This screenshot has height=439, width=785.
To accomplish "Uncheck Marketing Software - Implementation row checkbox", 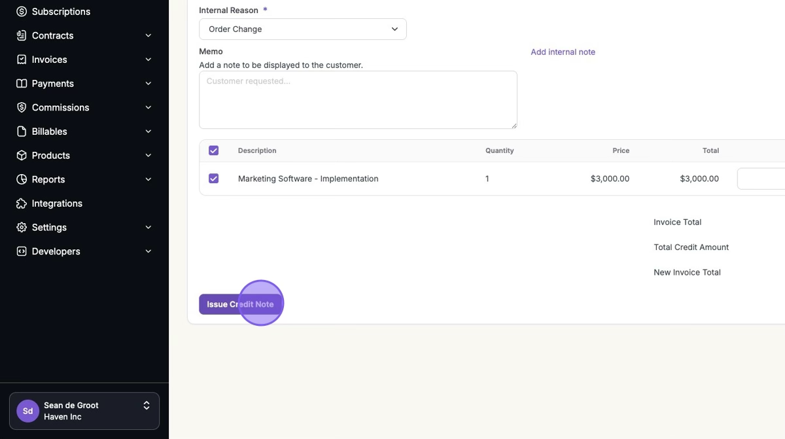I will (x=213, y=179).
